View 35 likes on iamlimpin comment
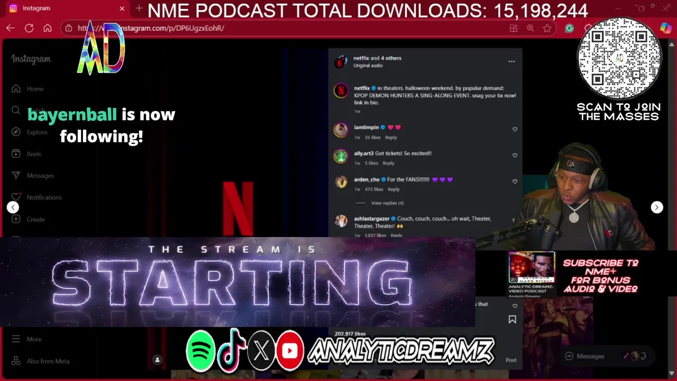677x381 pixels. tap(372, 138)
